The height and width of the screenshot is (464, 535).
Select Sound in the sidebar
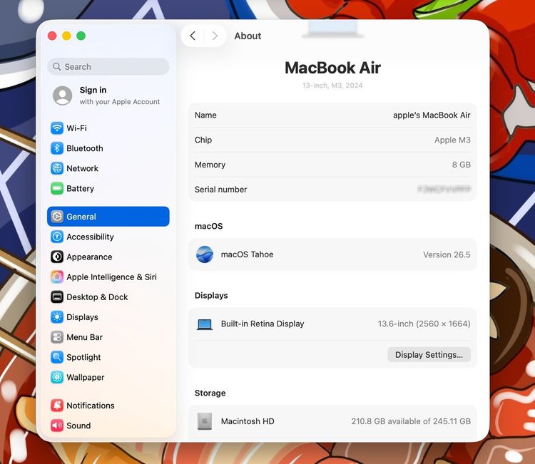[x=108, y=426]
